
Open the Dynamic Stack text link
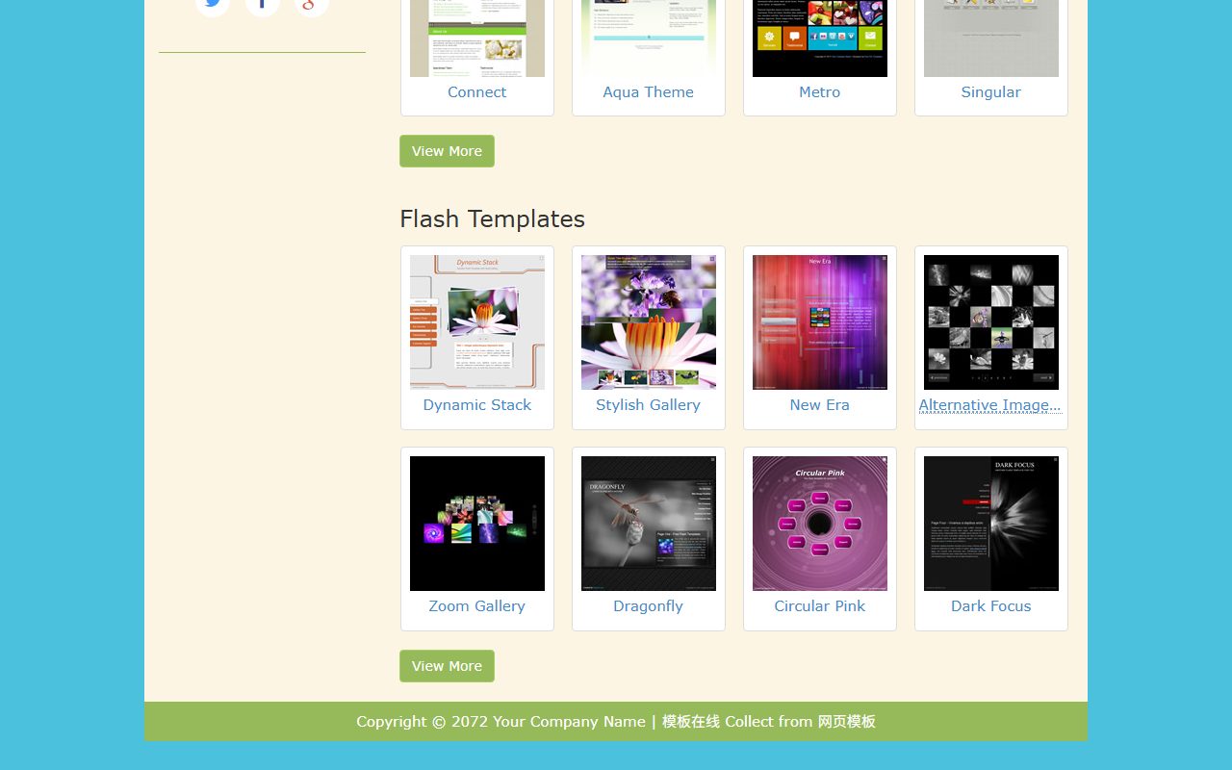point(476,405)
